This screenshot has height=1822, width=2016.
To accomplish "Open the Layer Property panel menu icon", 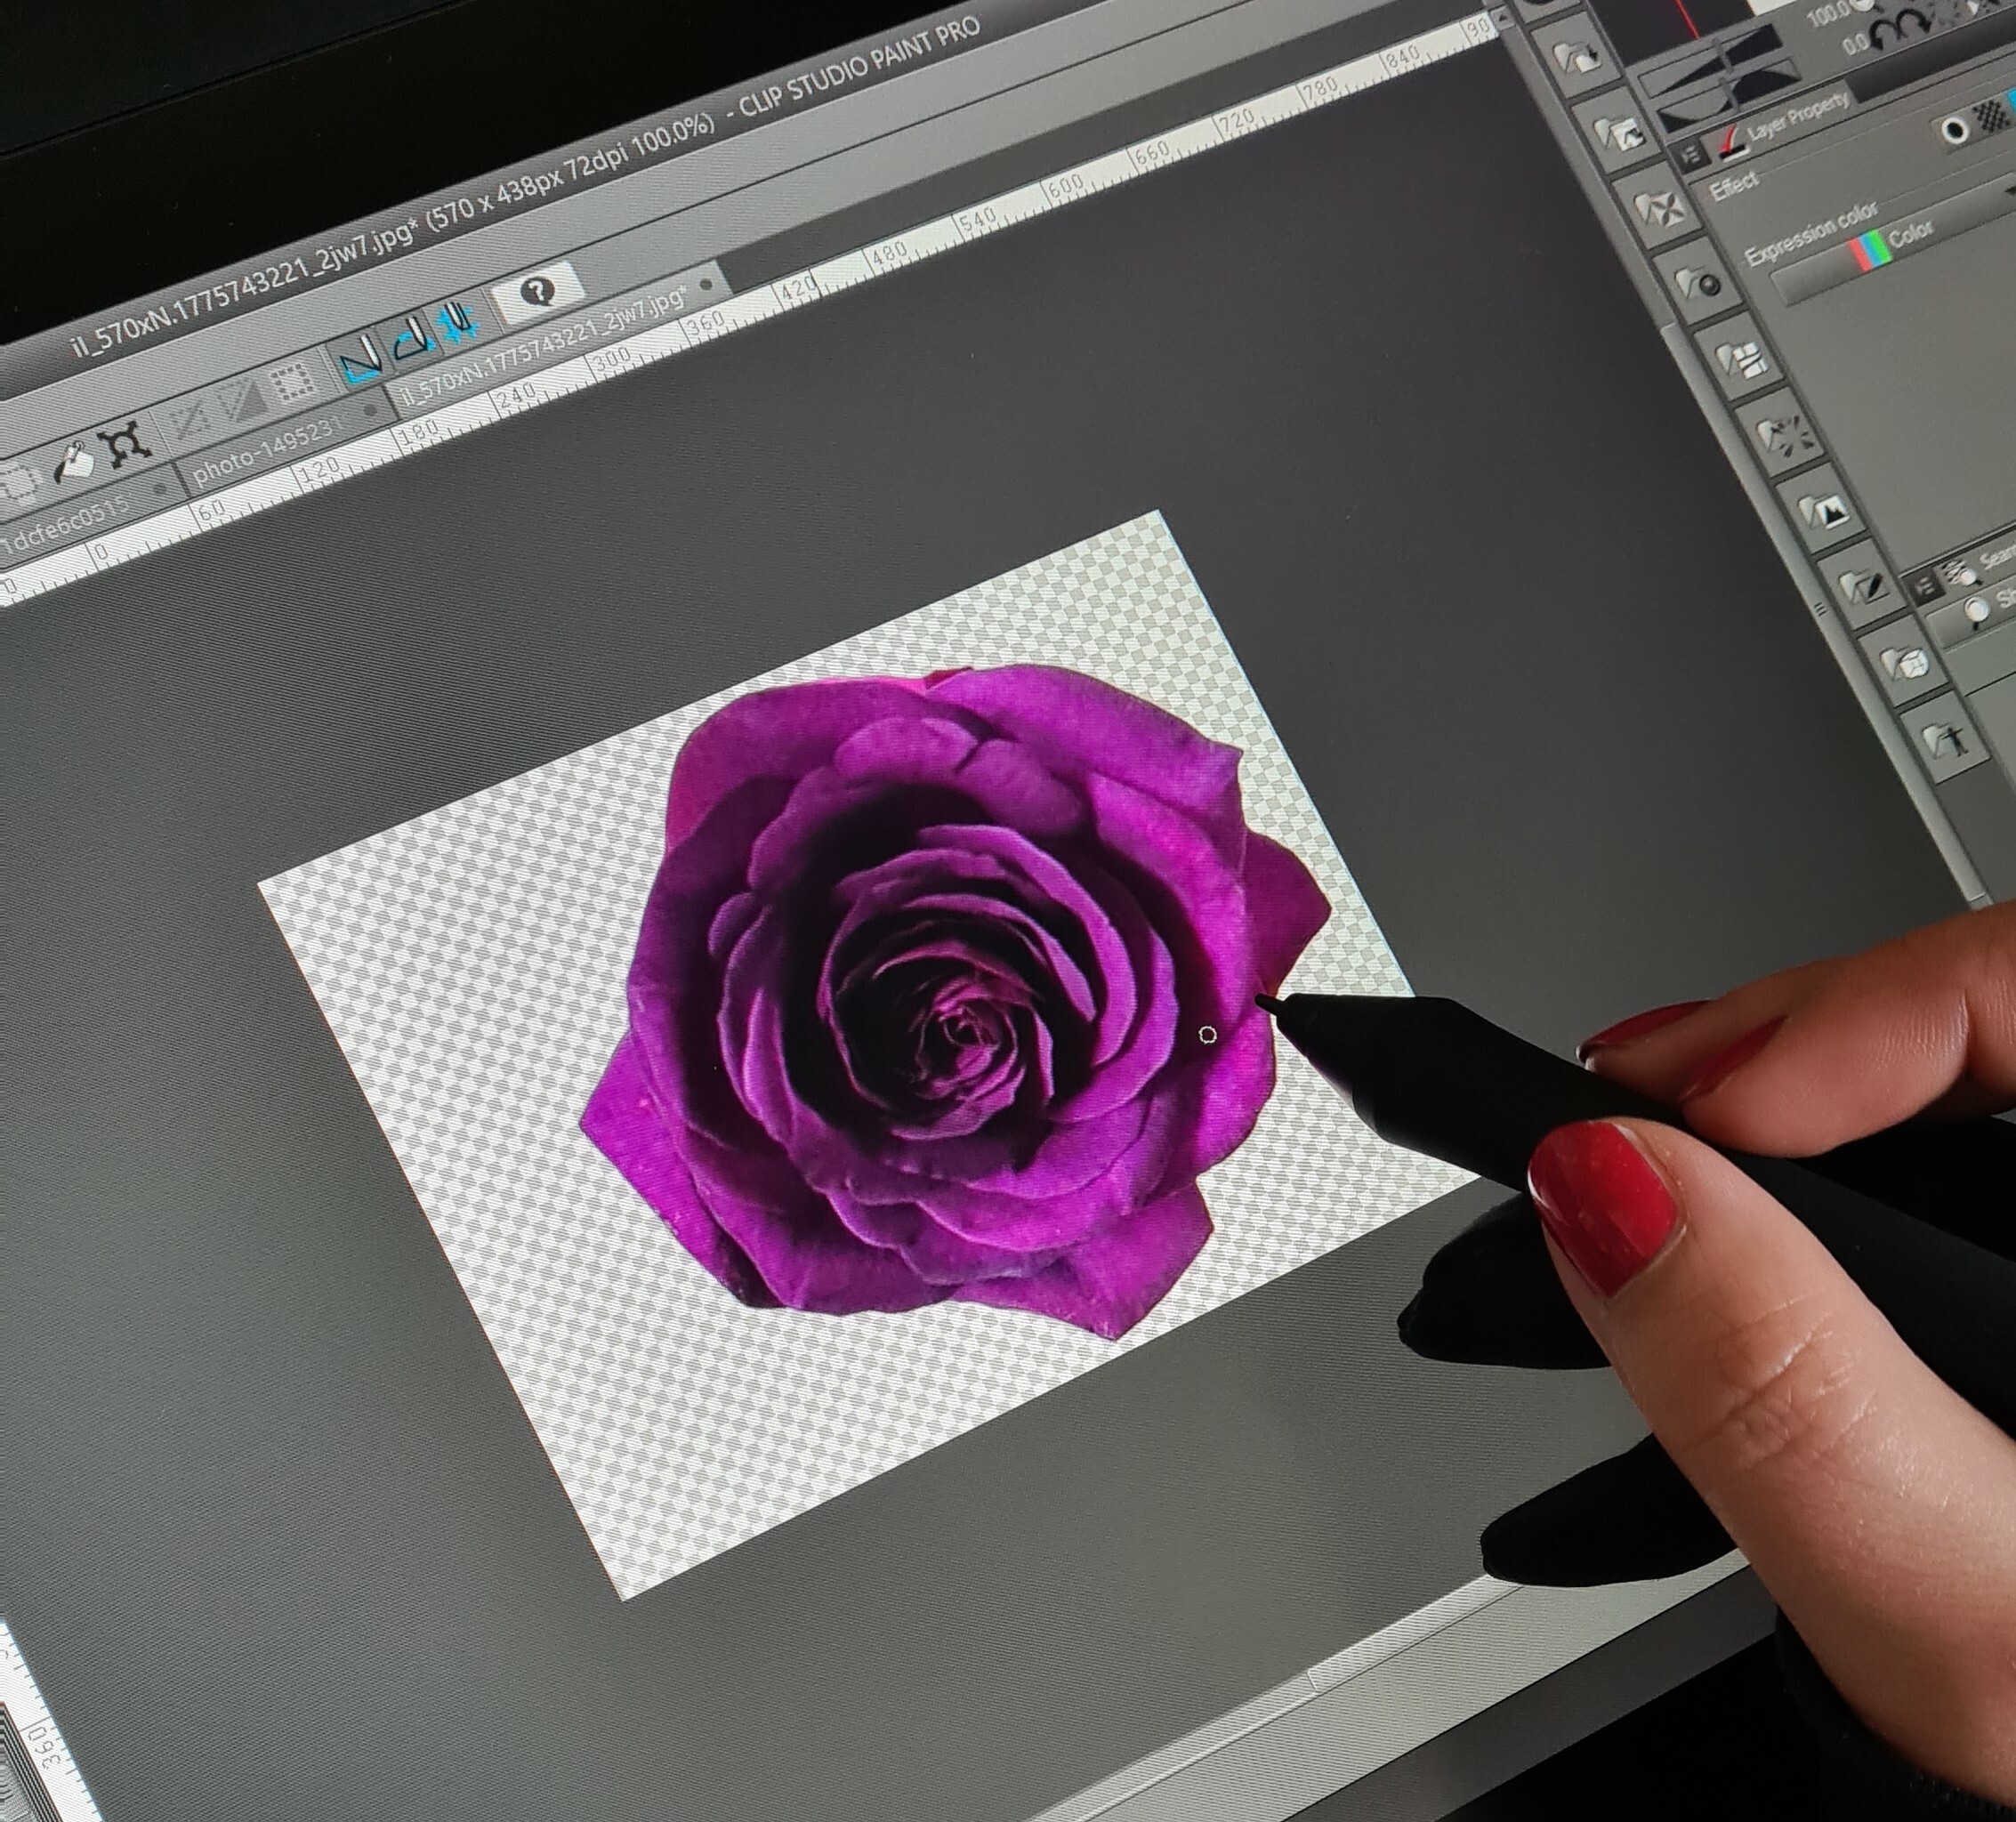I will click(x=1690, y=153).
